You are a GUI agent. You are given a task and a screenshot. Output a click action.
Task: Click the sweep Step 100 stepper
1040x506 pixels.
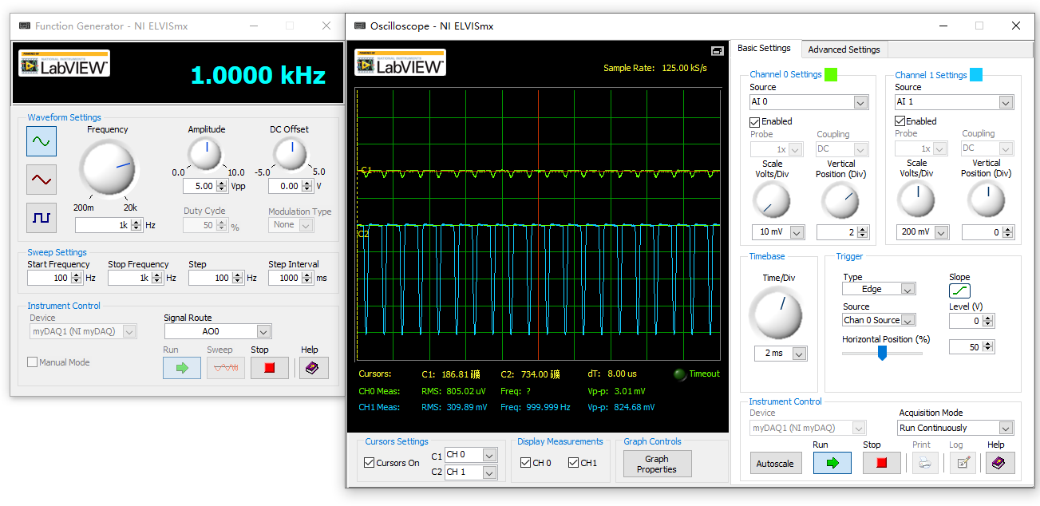click(x=238, y=278)
